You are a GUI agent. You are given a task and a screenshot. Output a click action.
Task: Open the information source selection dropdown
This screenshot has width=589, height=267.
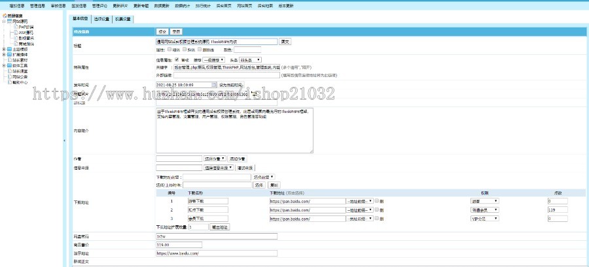(219, 168)
